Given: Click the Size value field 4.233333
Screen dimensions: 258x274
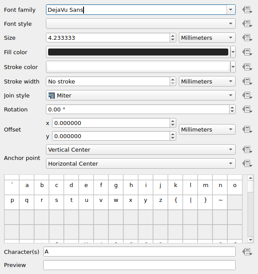Looking at the screenshot, I should [x=108, y=38].
